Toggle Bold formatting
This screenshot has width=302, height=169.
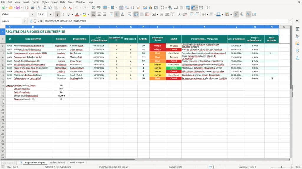(58, 14)
